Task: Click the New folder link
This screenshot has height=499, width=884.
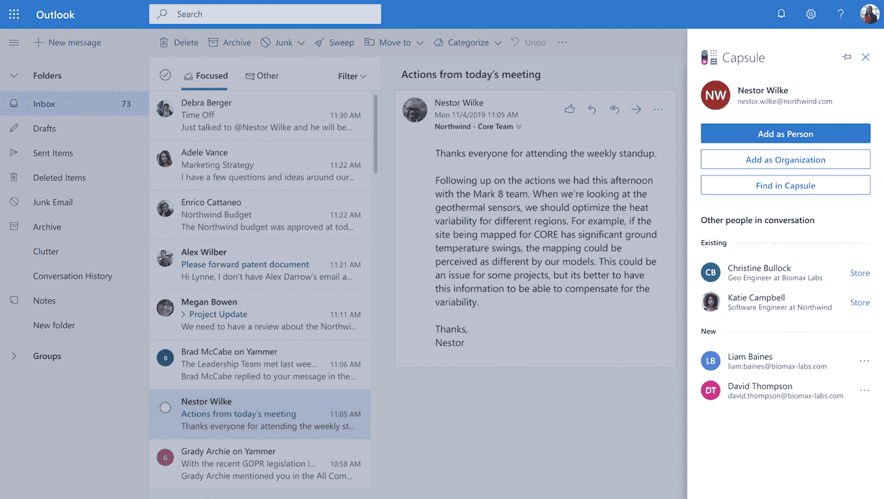Action: point(54,325)
